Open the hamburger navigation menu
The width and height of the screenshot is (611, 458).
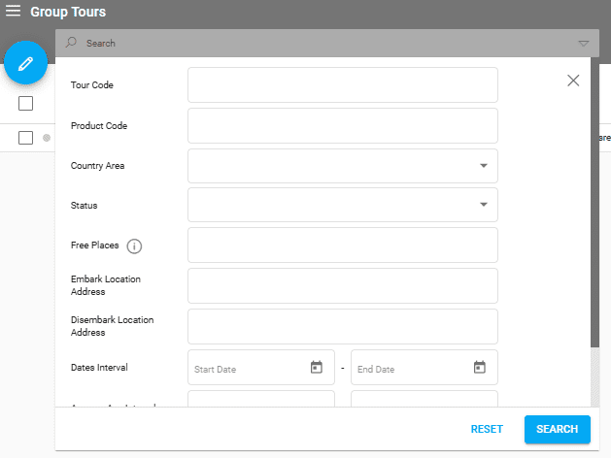tap(14, 13)
